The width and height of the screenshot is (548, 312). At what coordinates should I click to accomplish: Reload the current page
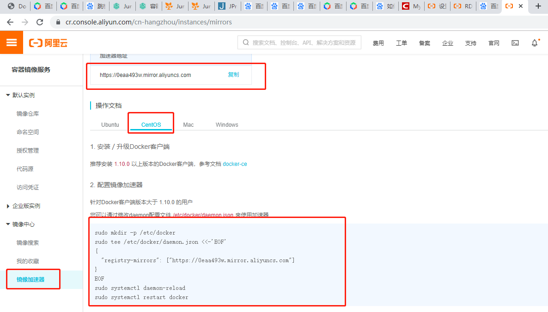coord(40,22)
